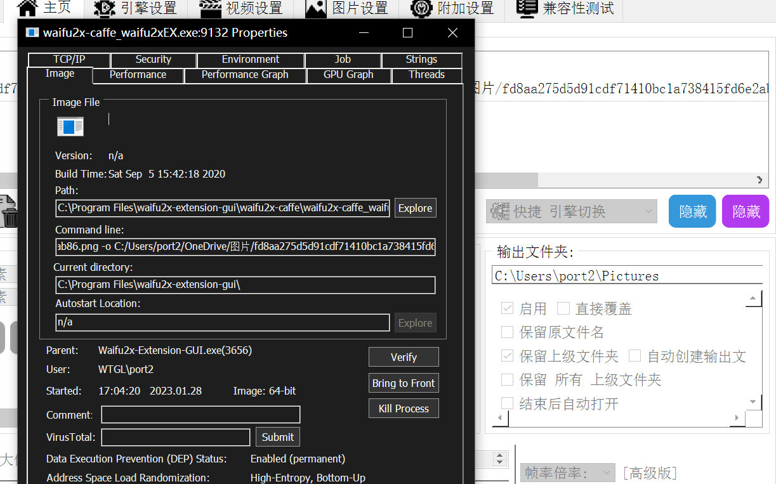Switch to the Strings tab

421,60
